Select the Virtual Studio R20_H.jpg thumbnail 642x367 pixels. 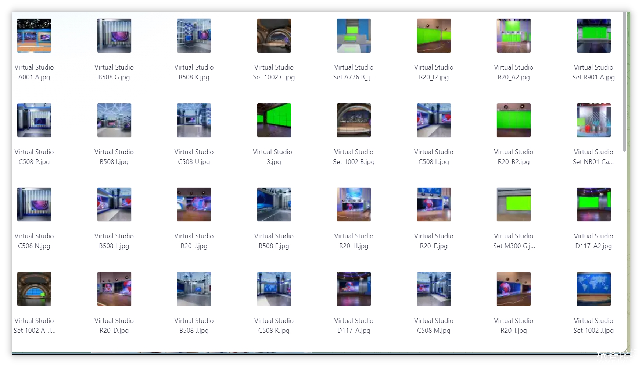(x=354, y=204)
